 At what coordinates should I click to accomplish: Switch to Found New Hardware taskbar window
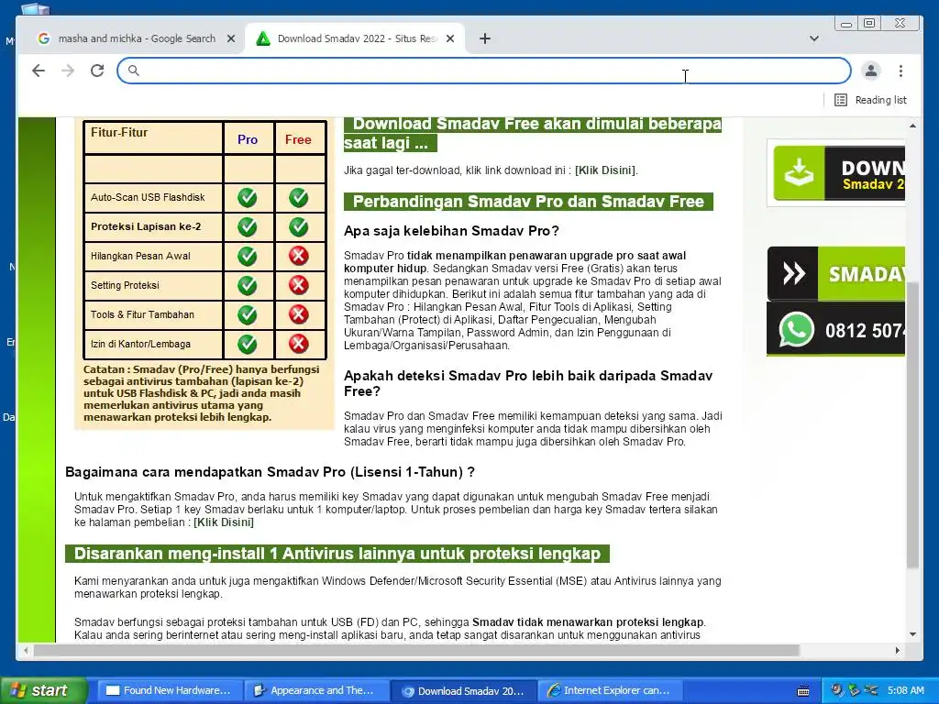point(169,691)
